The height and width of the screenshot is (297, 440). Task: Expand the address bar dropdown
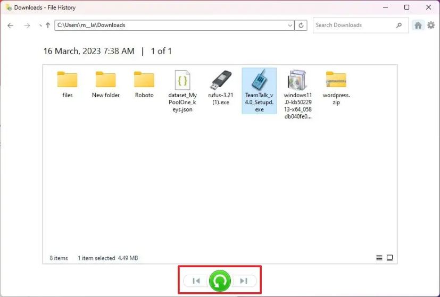pos(290,25)
